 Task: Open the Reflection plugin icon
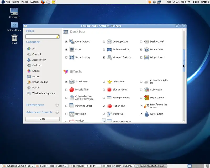tap(72, 114)
